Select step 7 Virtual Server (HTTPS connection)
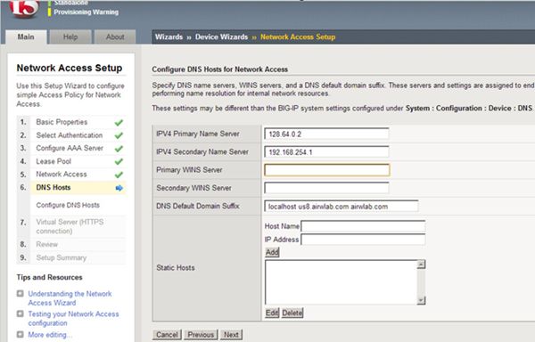Screen dimensions: 535x342 (x=70, y=226)
